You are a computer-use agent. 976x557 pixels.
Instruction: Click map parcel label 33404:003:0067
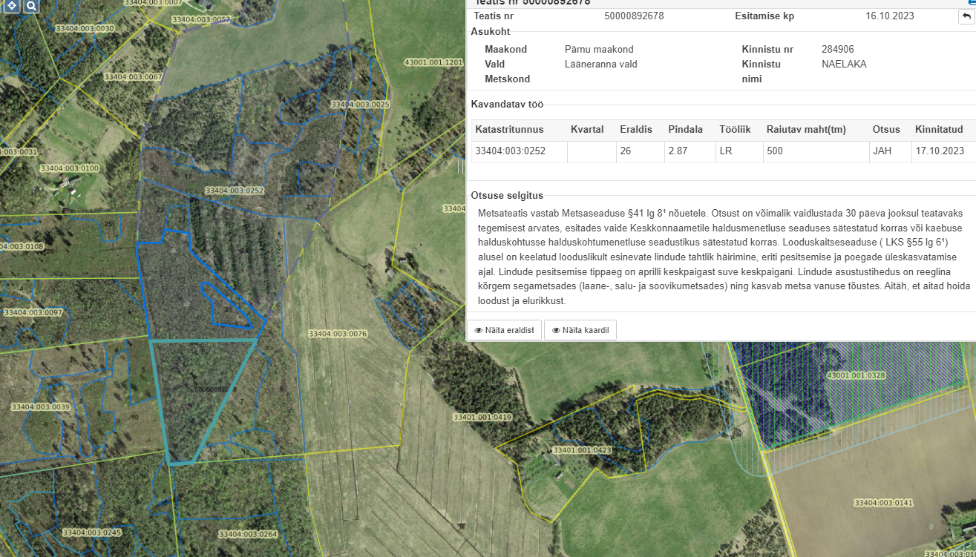pyautogui.click(x=134, y=77)
